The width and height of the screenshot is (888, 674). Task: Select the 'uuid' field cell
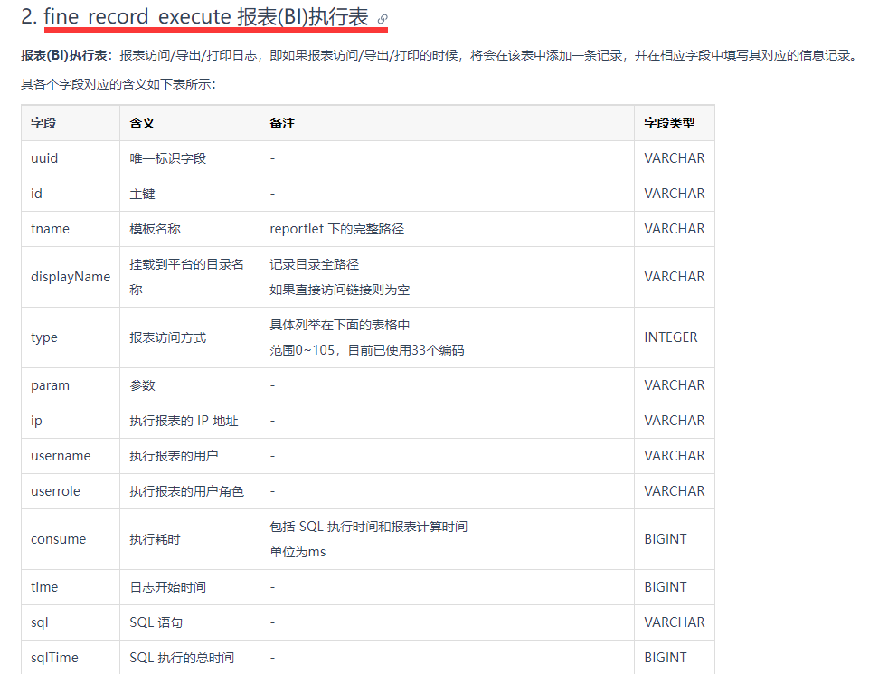coord(71,158)
